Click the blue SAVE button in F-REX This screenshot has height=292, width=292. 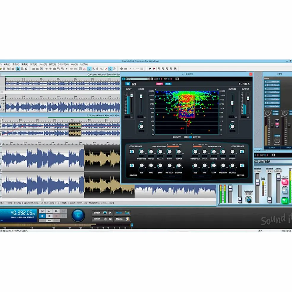pyautogui.click(x=168, y=84)
